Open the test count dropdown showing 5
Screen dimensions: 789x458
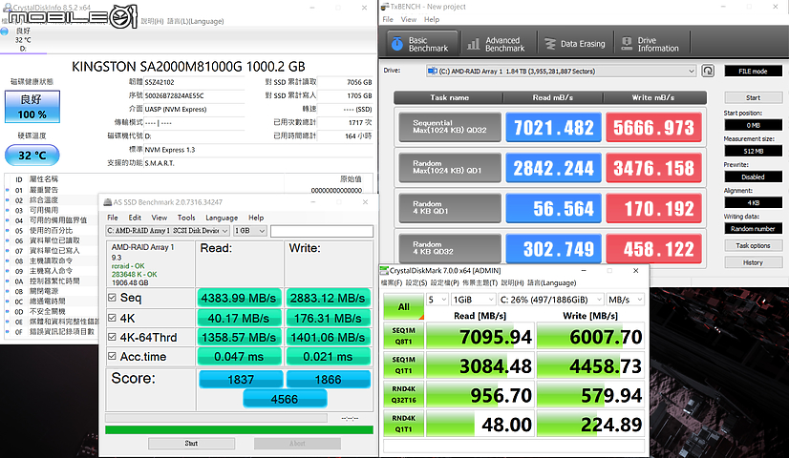pos(437,300)
